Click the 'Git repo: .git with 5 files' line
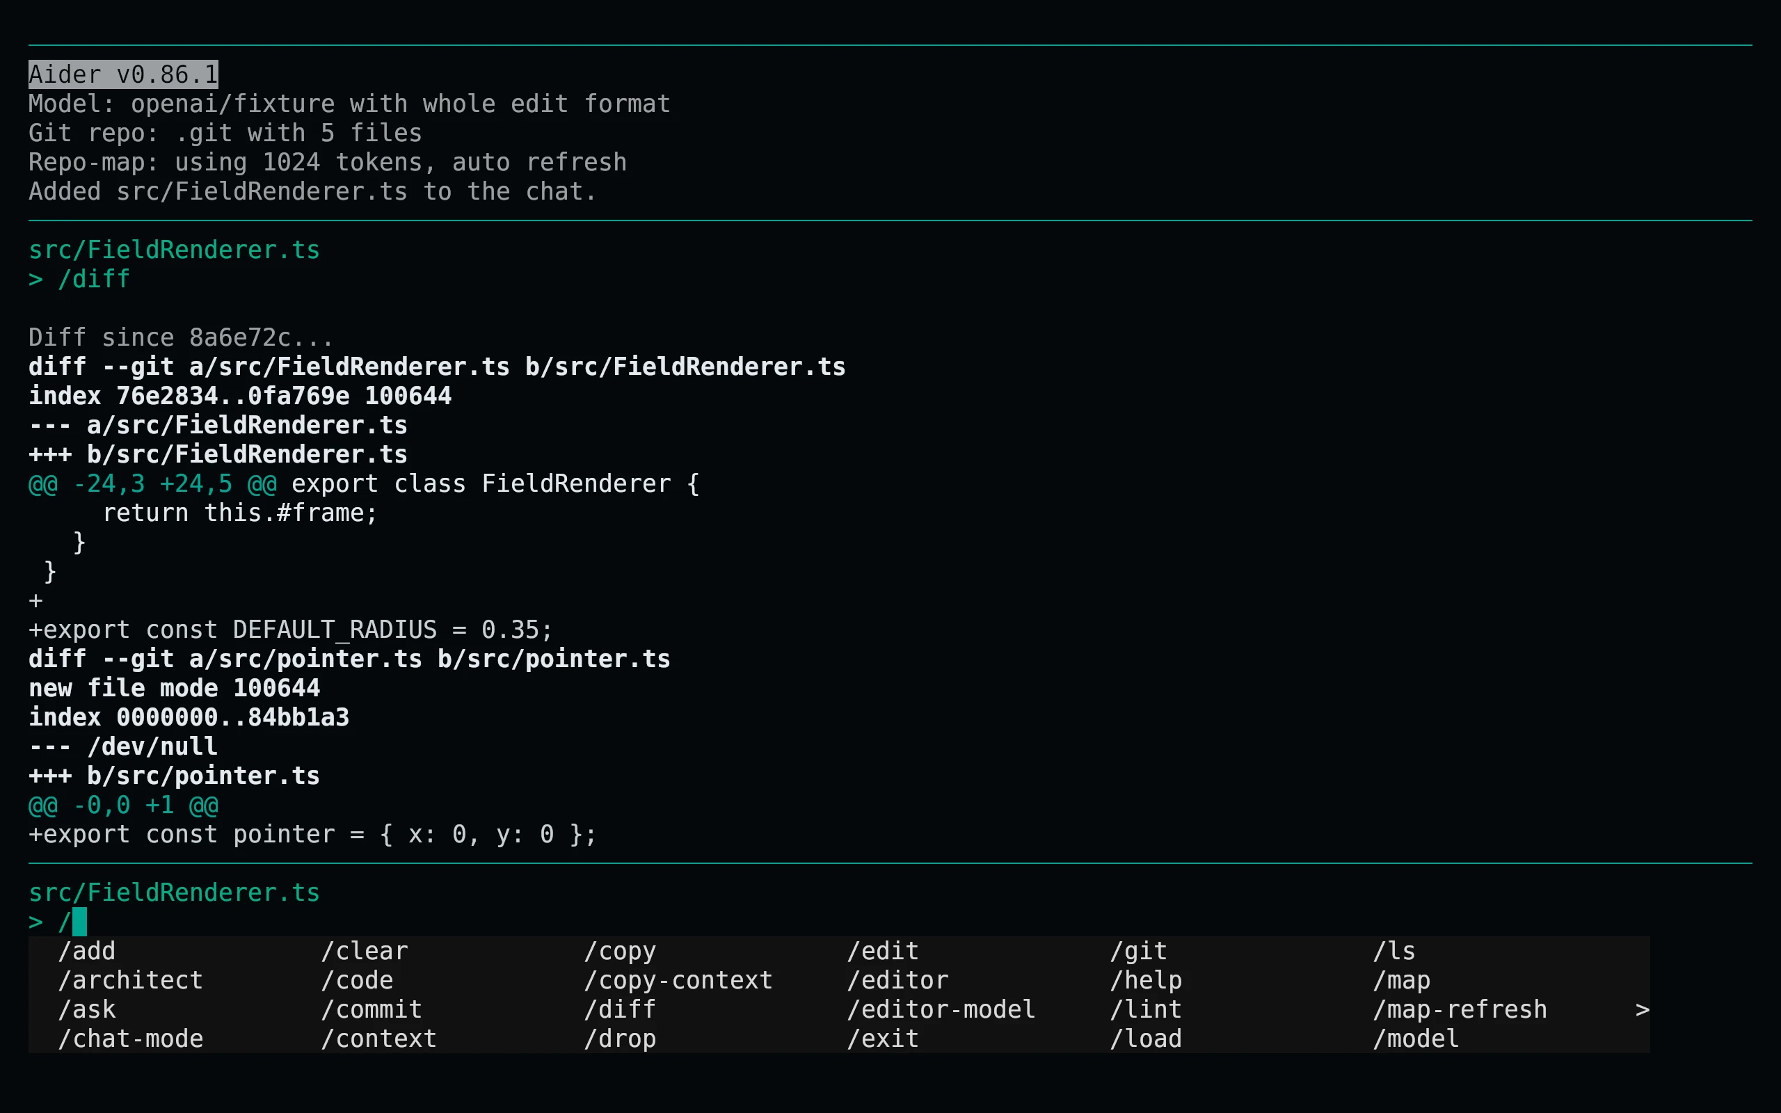The width and height of the screenshot is (1781, 1113). (225, 134)
